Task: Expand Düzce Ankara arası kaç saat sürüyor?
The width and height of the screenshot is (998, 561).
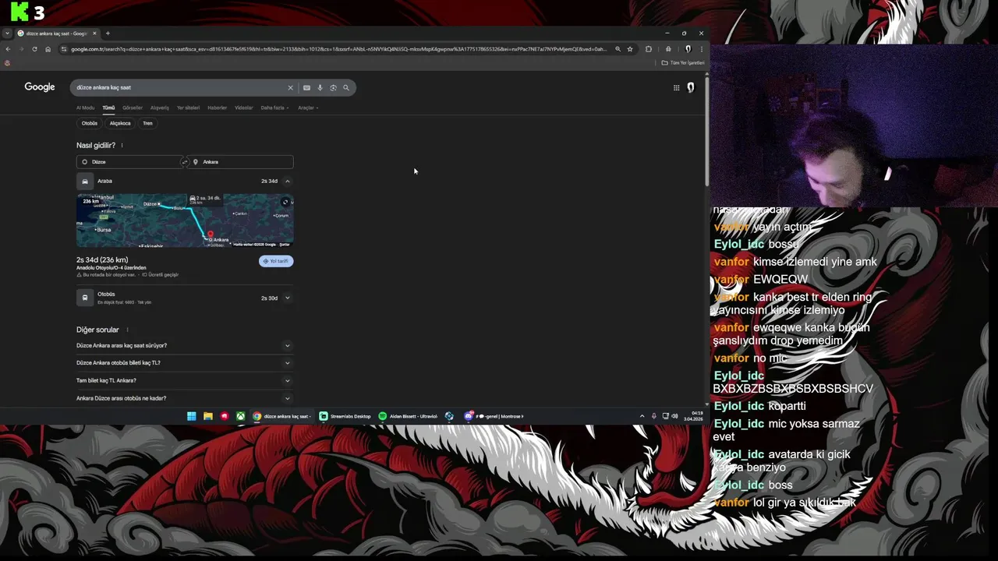Action: (x=185, y=345)
